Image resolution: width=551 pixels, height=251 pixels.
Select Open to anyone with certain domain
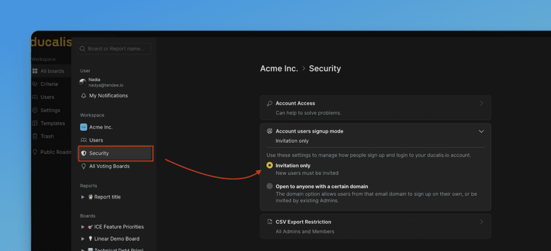click(x=269, y=187)
